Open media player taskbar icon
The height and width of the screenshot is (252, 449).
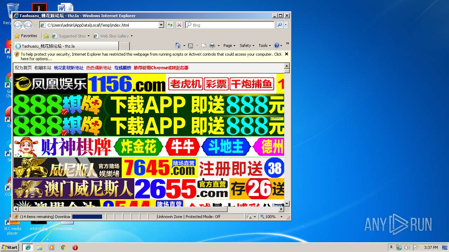point(52,247)
